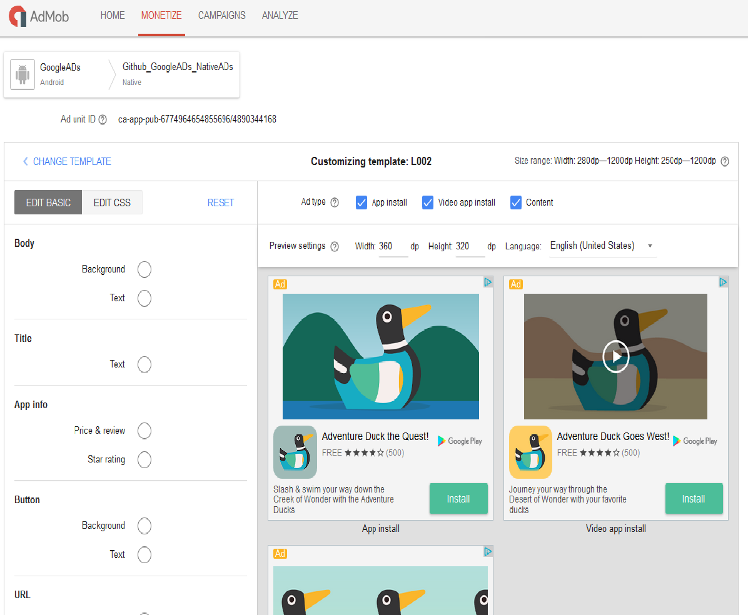Click Adventure Duck the Quest app icon
The height and width of the screenshot is (615, 748).
tap(295, 452)
